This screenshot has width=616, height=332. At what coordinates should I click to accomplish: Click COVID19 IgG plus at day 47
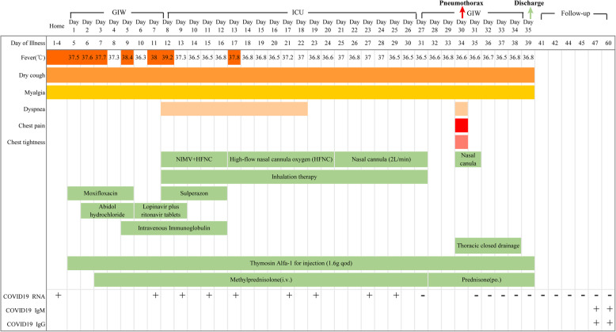(596, 322)
